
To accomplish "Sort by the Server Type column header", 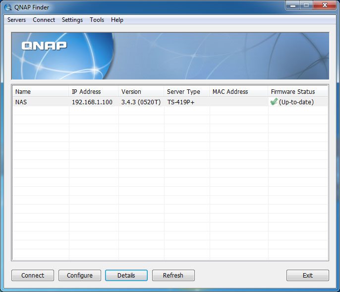I will [187, 91].
